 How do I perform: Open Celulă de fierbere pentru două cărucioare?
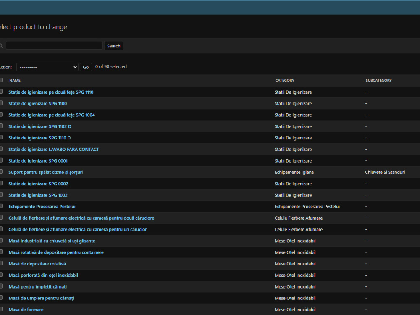pos(81,218)
